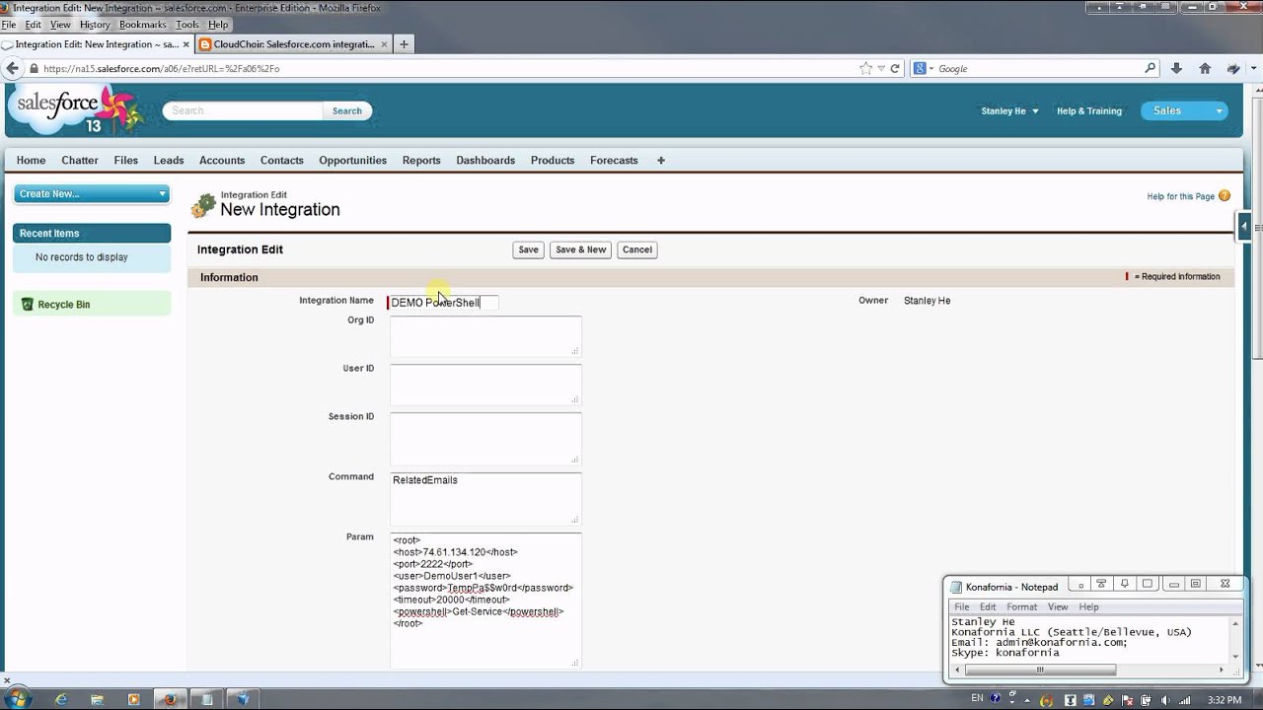1263x710 pixels.
Task: Open the Help & Training link
Action: [x=1089, y=111]
